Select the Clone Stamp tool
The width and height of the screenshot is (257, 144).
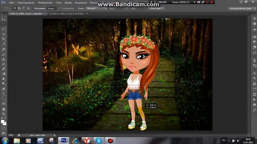(4, 59)
